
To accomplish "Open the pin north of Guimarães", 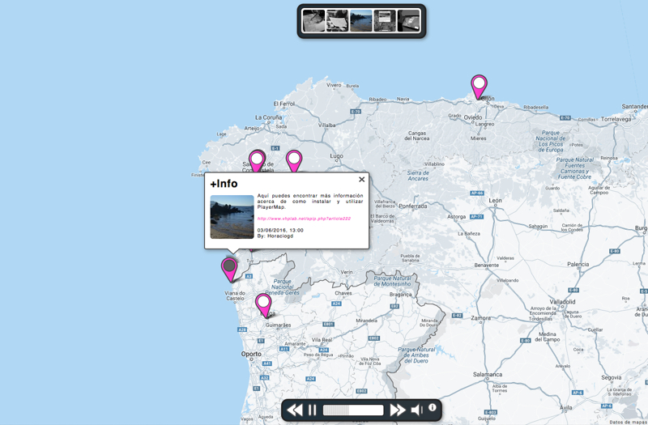I will [x=263, y=306].
